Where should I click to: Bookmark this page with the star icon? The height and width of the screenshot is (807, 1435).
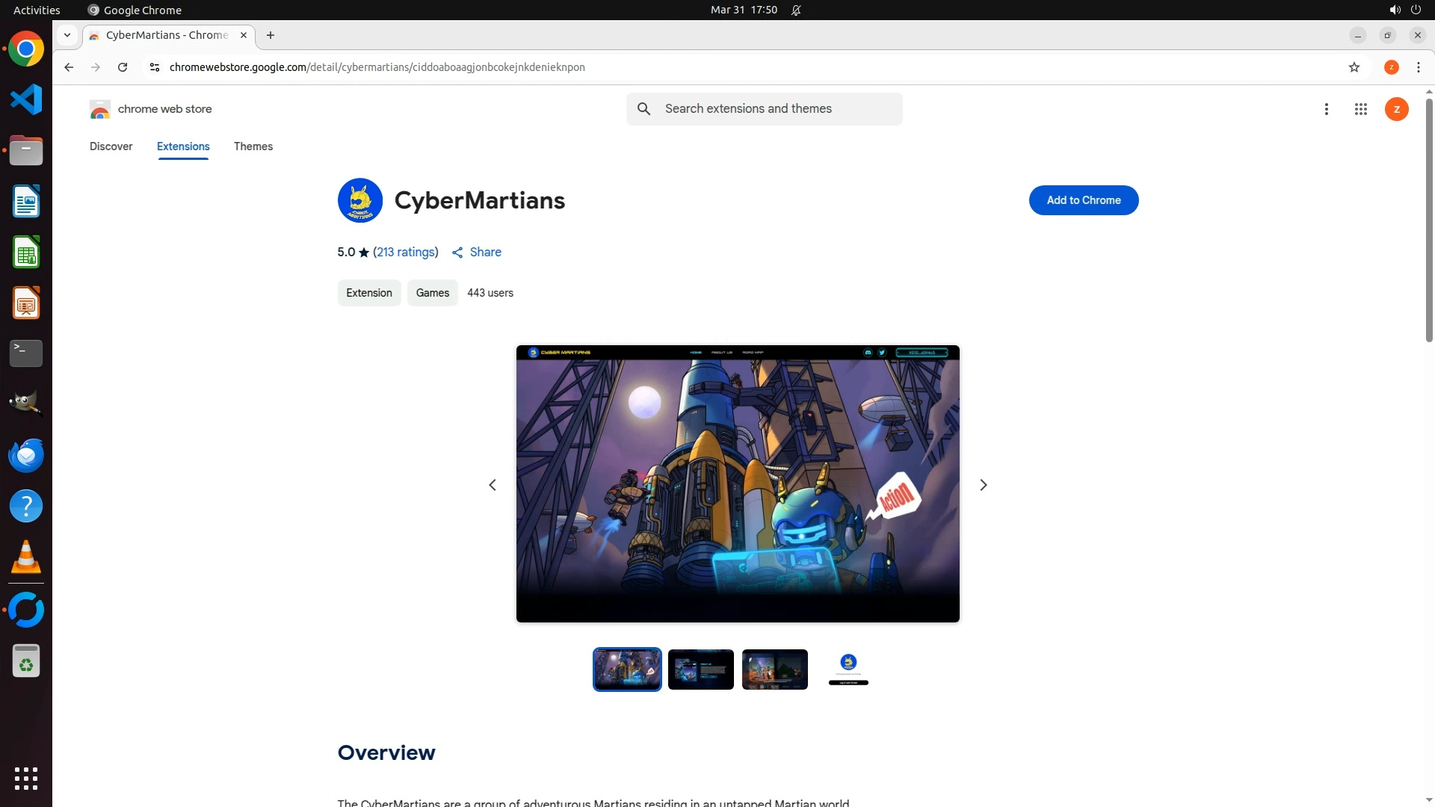pyautogui.click(x=1354, y=67)
